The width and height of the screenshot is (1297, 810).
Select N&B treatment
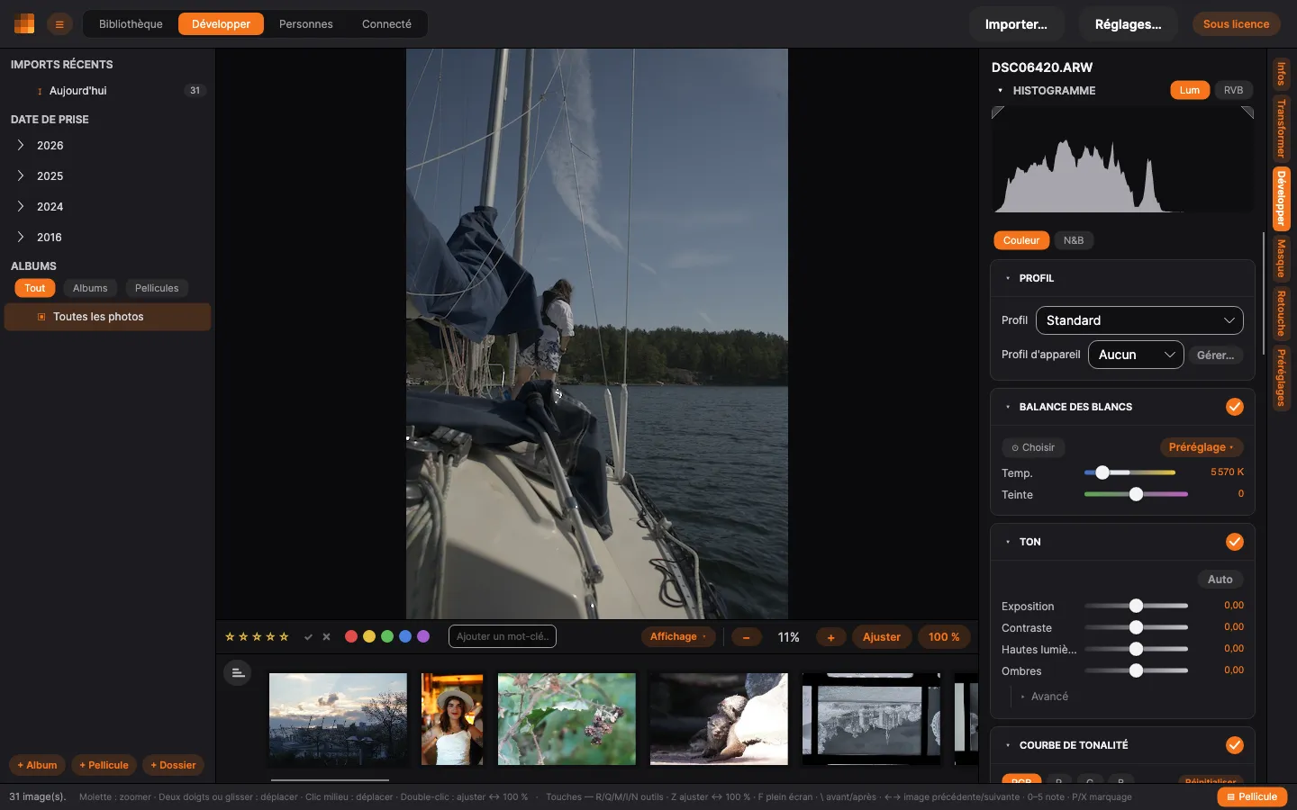click(1074, 240)
